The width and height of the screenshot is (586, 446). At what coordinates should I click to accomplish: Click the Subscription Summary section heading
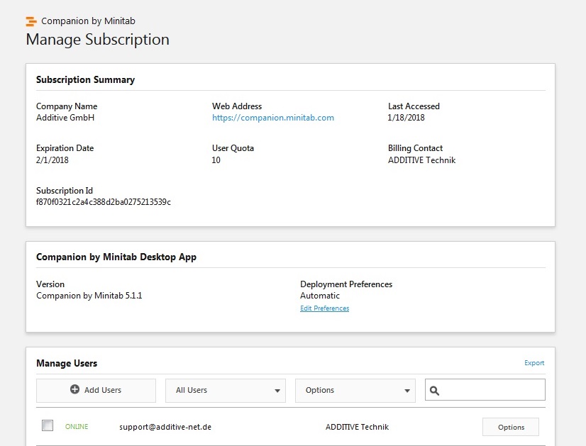pyautogui.click(x=86, y=80)
